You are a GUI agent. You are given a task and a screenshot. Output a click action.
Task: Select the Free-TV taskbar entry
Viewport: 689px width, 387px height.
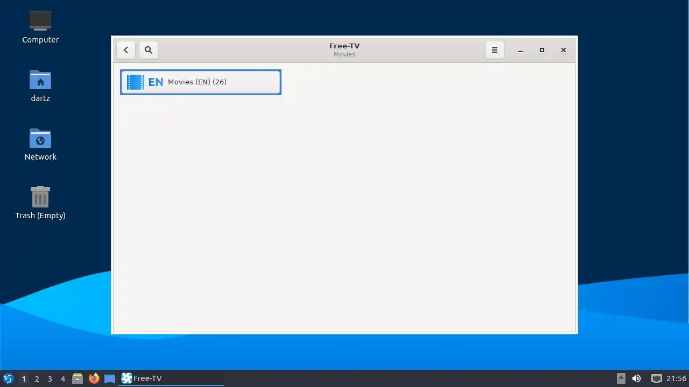[x=171, y=378]
